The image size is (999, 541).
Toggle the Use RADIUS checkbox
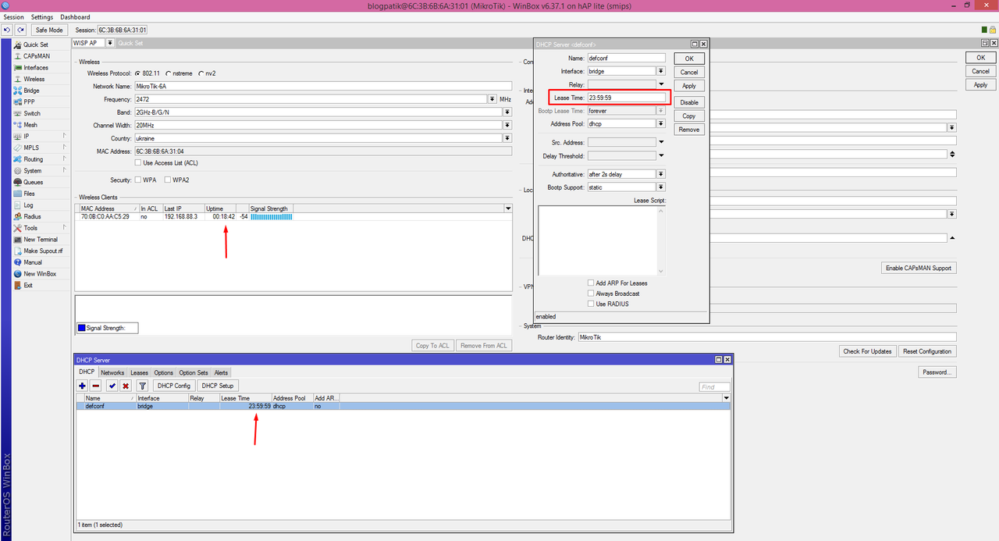coord(591,304)
